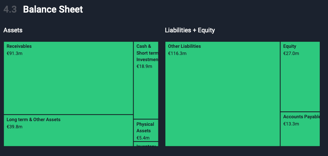Select the €91.3m Receivables value
The height and width of the screenshot is (156, 328).
pos(14,54)
